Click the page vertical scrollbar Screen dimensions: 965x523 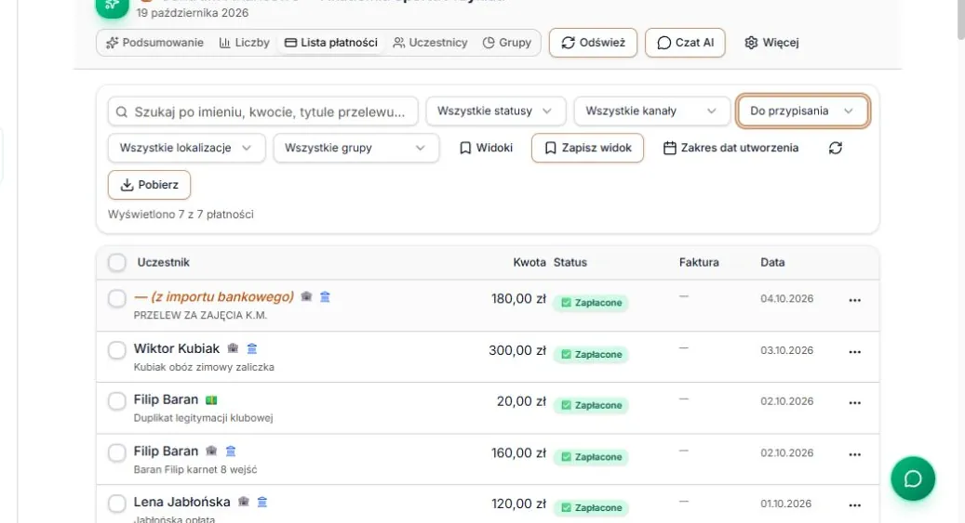click(x=960, y=19)
